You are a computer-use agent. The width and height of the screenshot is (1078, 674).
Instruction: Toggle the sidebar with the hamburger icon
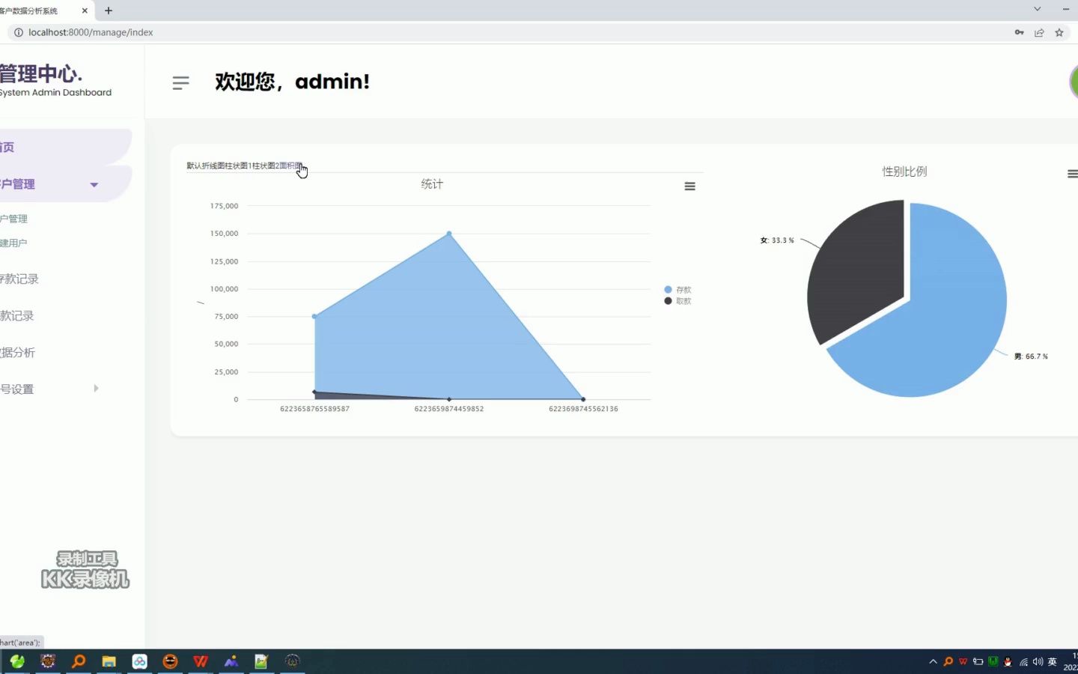click(x=180, y=83)
